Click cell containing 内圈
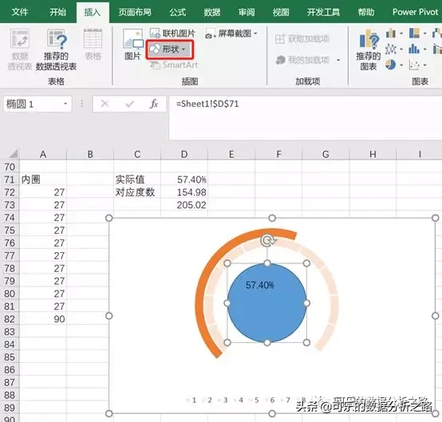Image resolution: width=442 pixels, height=422 pixels. pos(43,179)
